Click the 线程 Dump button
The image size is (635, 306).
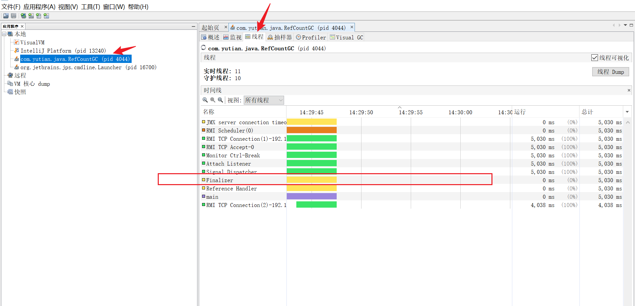(610, 72)
